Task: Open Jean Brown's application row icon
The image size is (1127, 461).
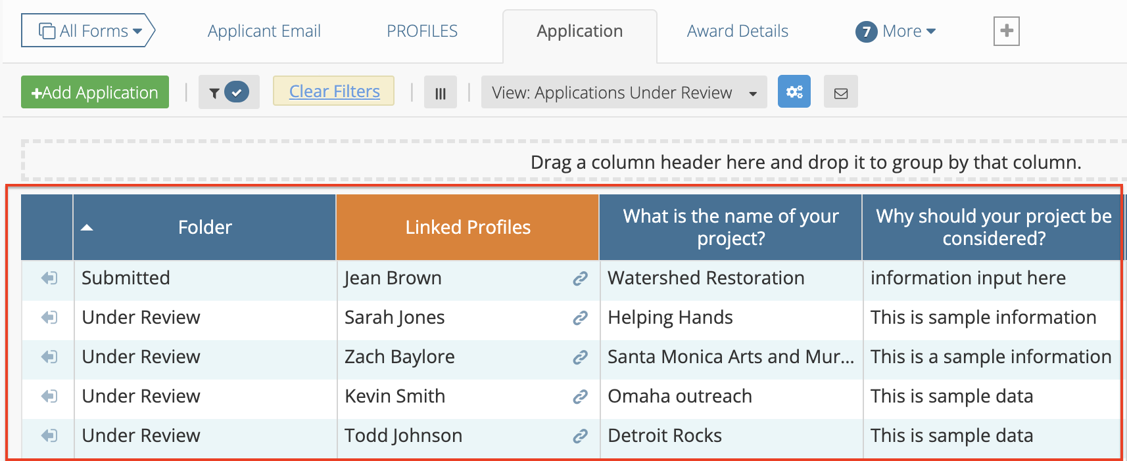Action: click(x=49, y=278)
